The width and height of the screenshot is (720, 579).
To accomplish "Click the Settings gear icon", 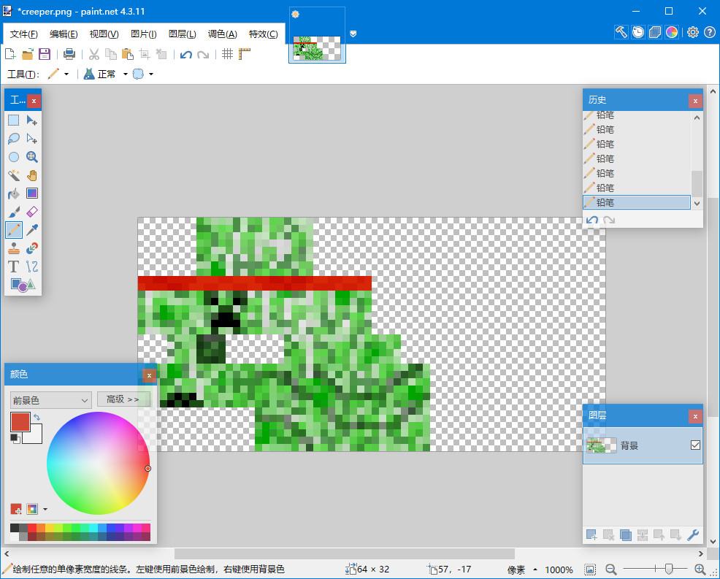I will click(x=693, y=32).
